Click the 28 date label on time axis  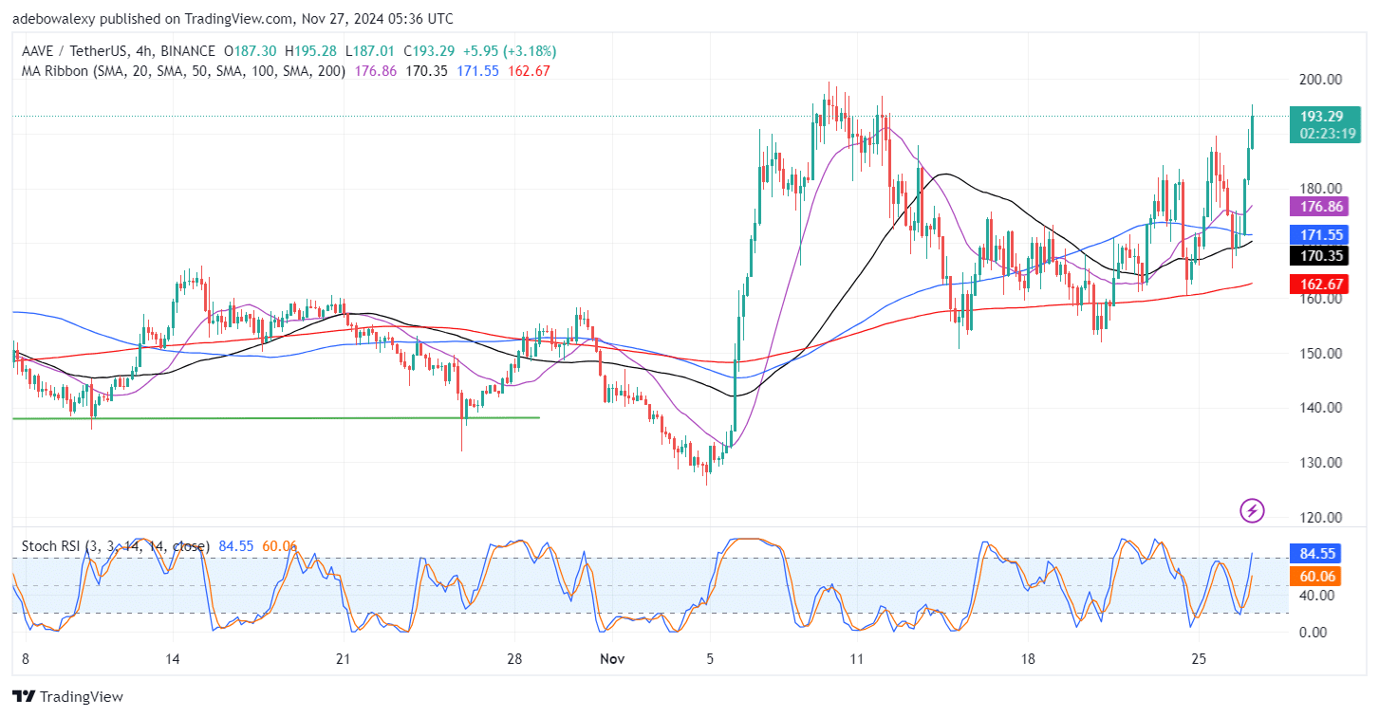[515, 659]
